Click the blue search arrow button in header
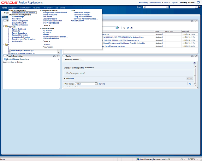 click(197, 7)
